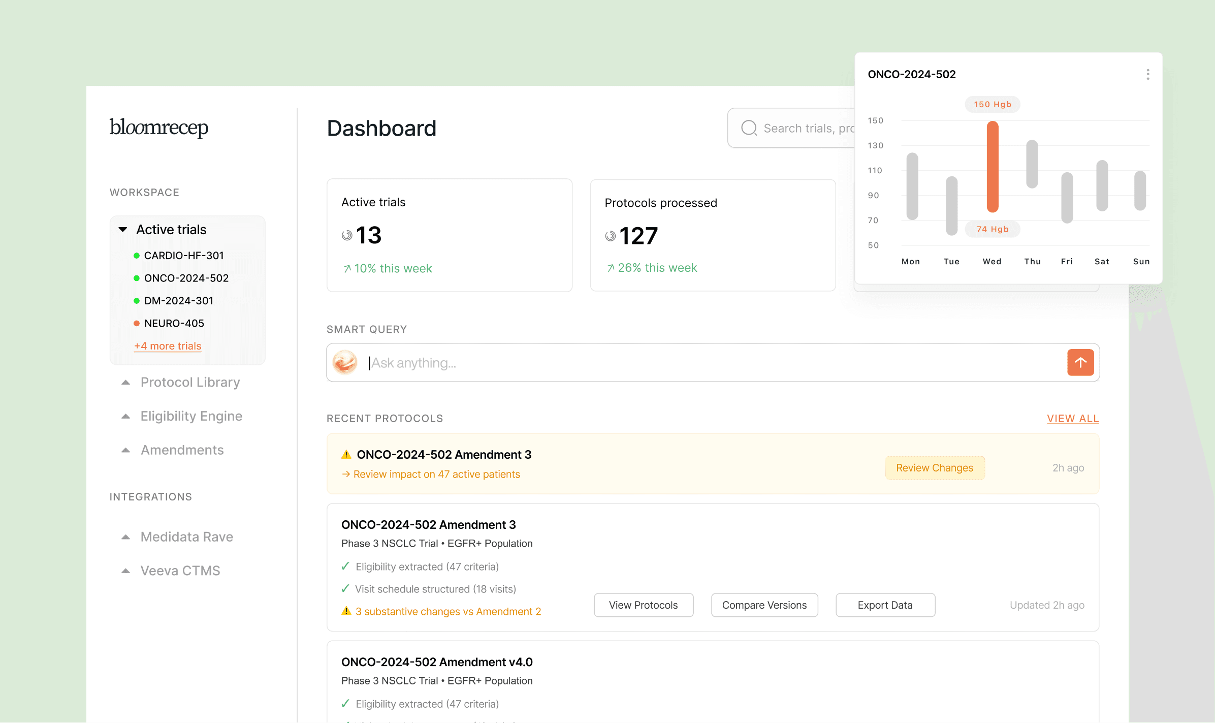This screenshot has height=723, width=1215.
Task: Click the search magnifier icon
Action: click(x=749, y=128)
